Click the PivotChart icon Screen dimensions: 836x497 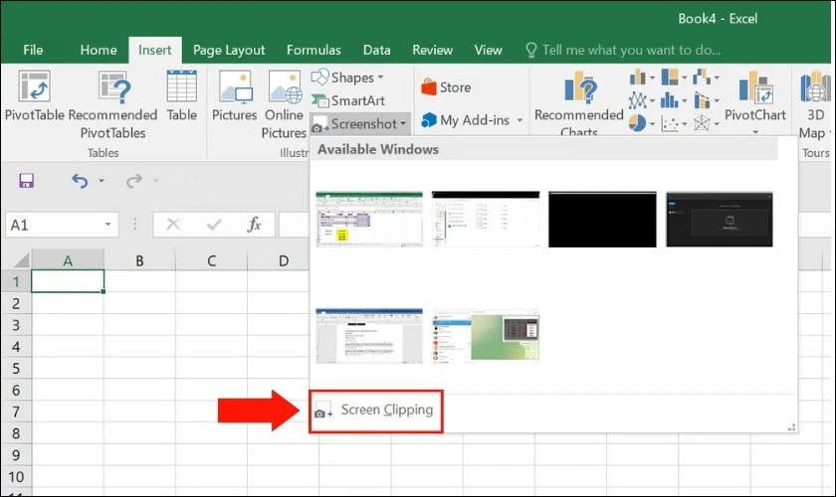(x=755, y=86)
